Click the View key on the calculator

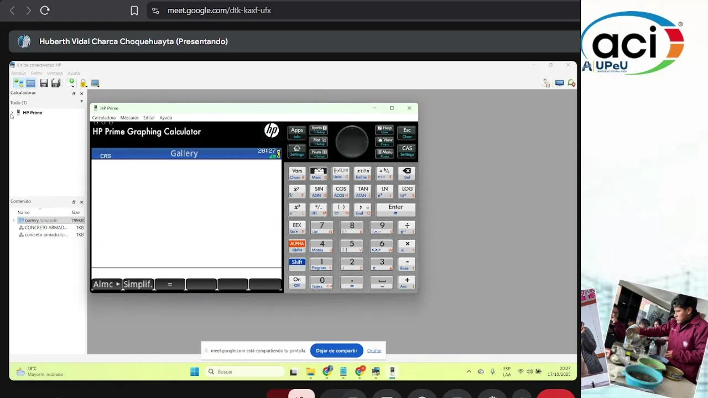(x=384, y=142)
